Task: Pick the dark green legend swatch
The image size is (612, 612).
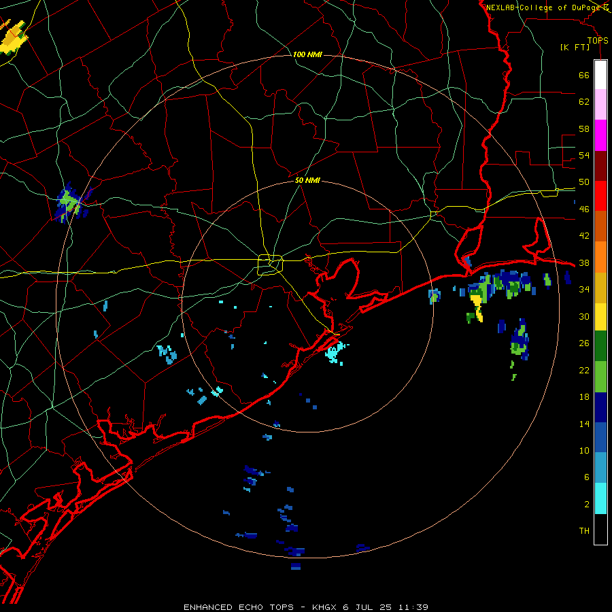Action: [600, 346]
